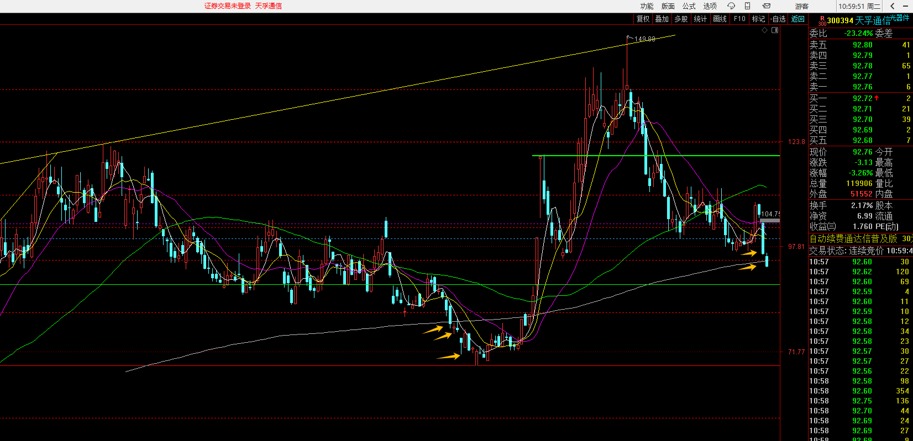Viewport: 913px width, 441px height.
Task: Click the 71.77 axis price label
Action: click(796, 352)
